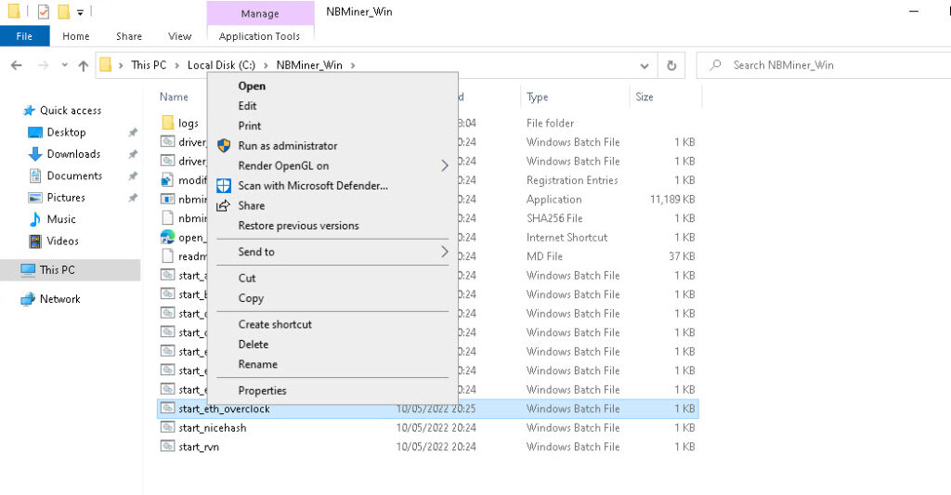This screenshot has height=495, width=951.
Task: Open Pictures in the navigation pane
Action: point(66,198)
